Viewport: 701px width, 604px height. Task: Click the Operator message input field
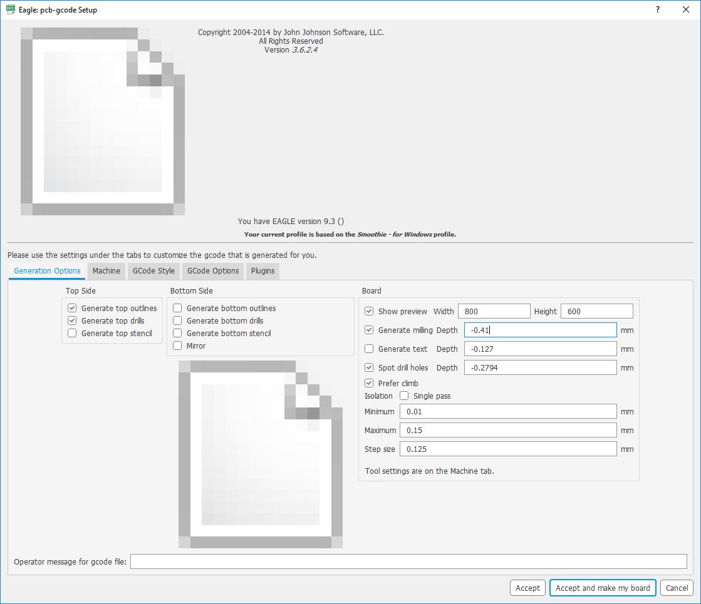click(408, 561)
